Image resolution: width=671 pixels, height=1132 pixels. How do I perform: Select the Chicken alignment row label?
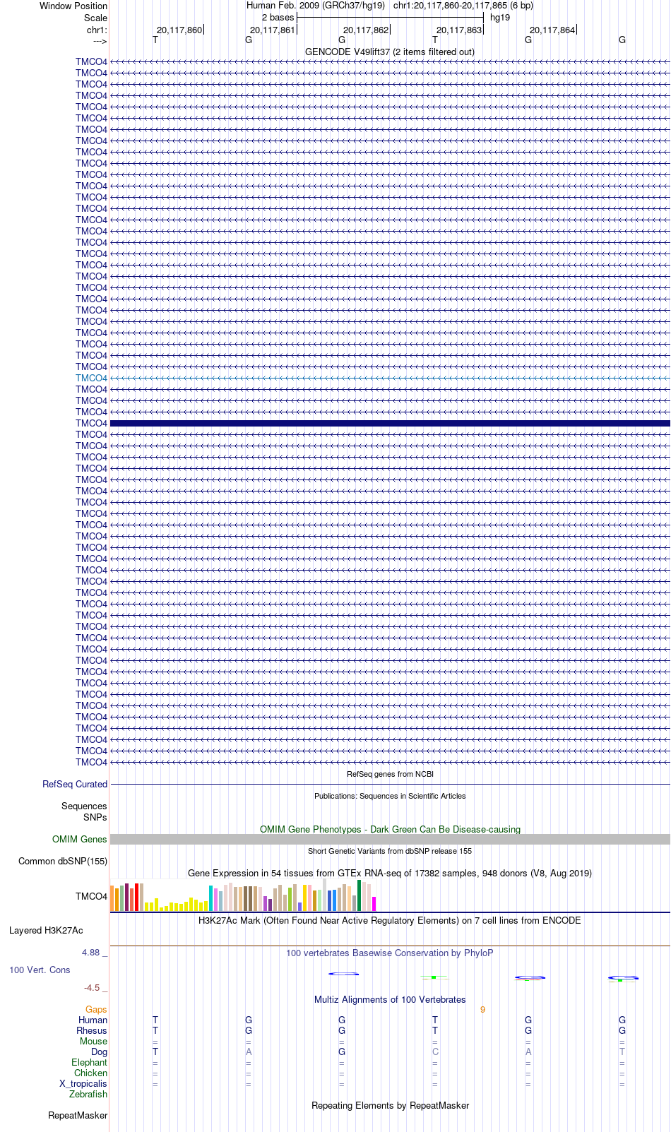[90, 1073]
